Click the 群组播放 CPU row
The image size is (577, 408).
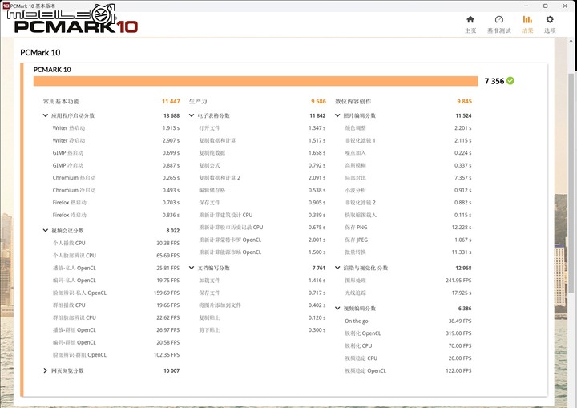pyautogui.click(x=116, y=305)
